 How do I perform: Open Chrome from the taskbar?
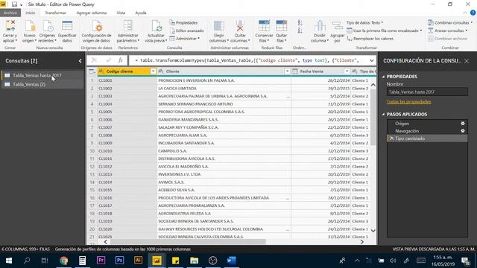point(63,261)
